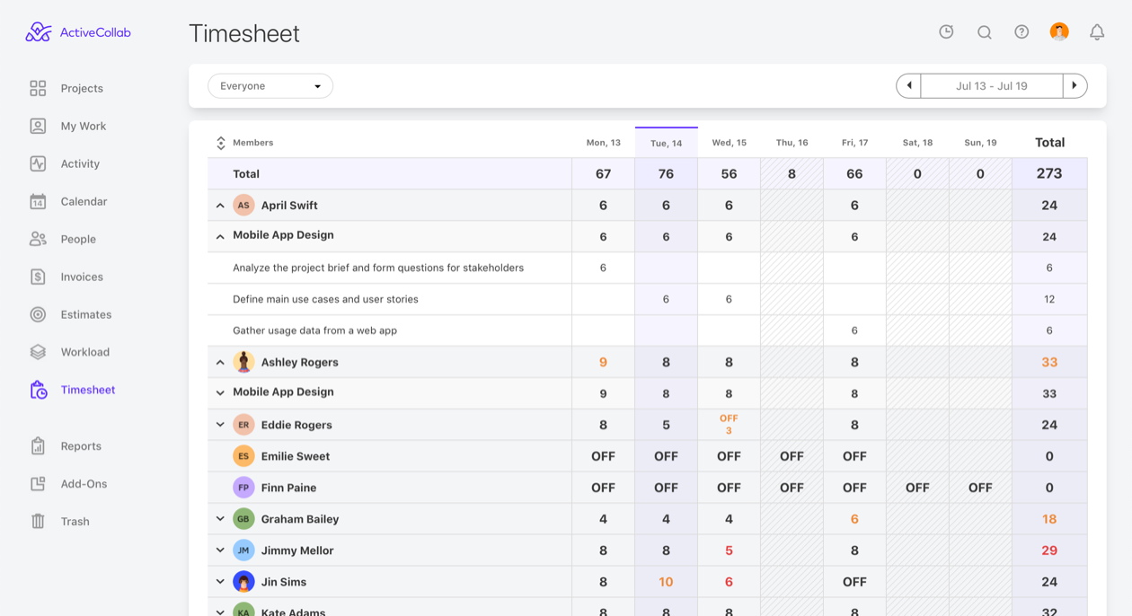Click the ActiveCollab logo
Screen dimensions: 1132x616
[78, 32]
